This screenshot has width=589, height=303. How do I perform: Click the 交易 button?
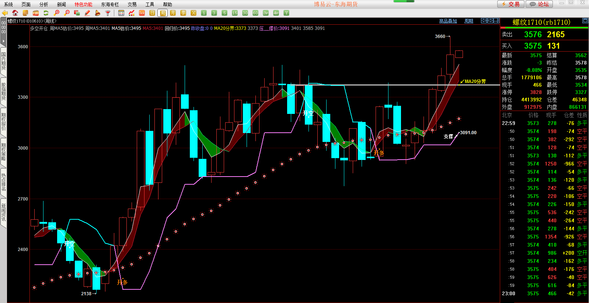pos(510,4)
